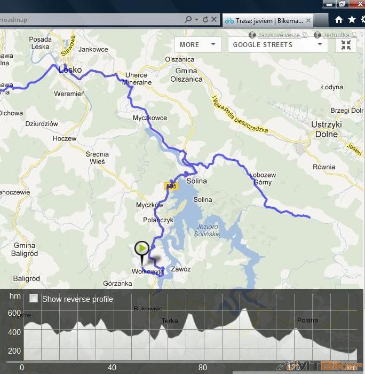
Task: Click the green route start marker
Action: pyautogui.click(x=141, y=249)
